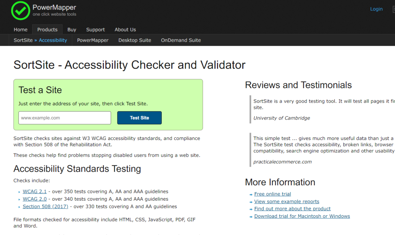
Task: Click the 'one click website tools' tagline
Action: click(54, 14)
